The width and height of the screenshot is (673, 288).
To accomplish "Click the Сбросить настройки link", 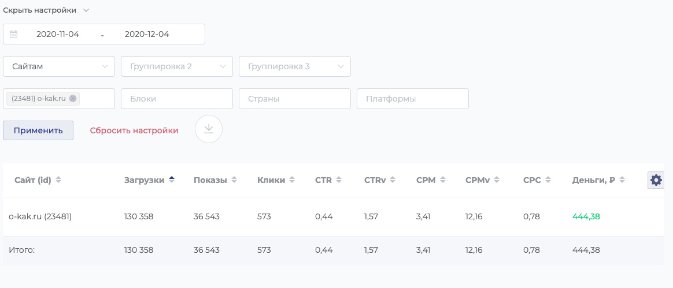I will [134, 130].
